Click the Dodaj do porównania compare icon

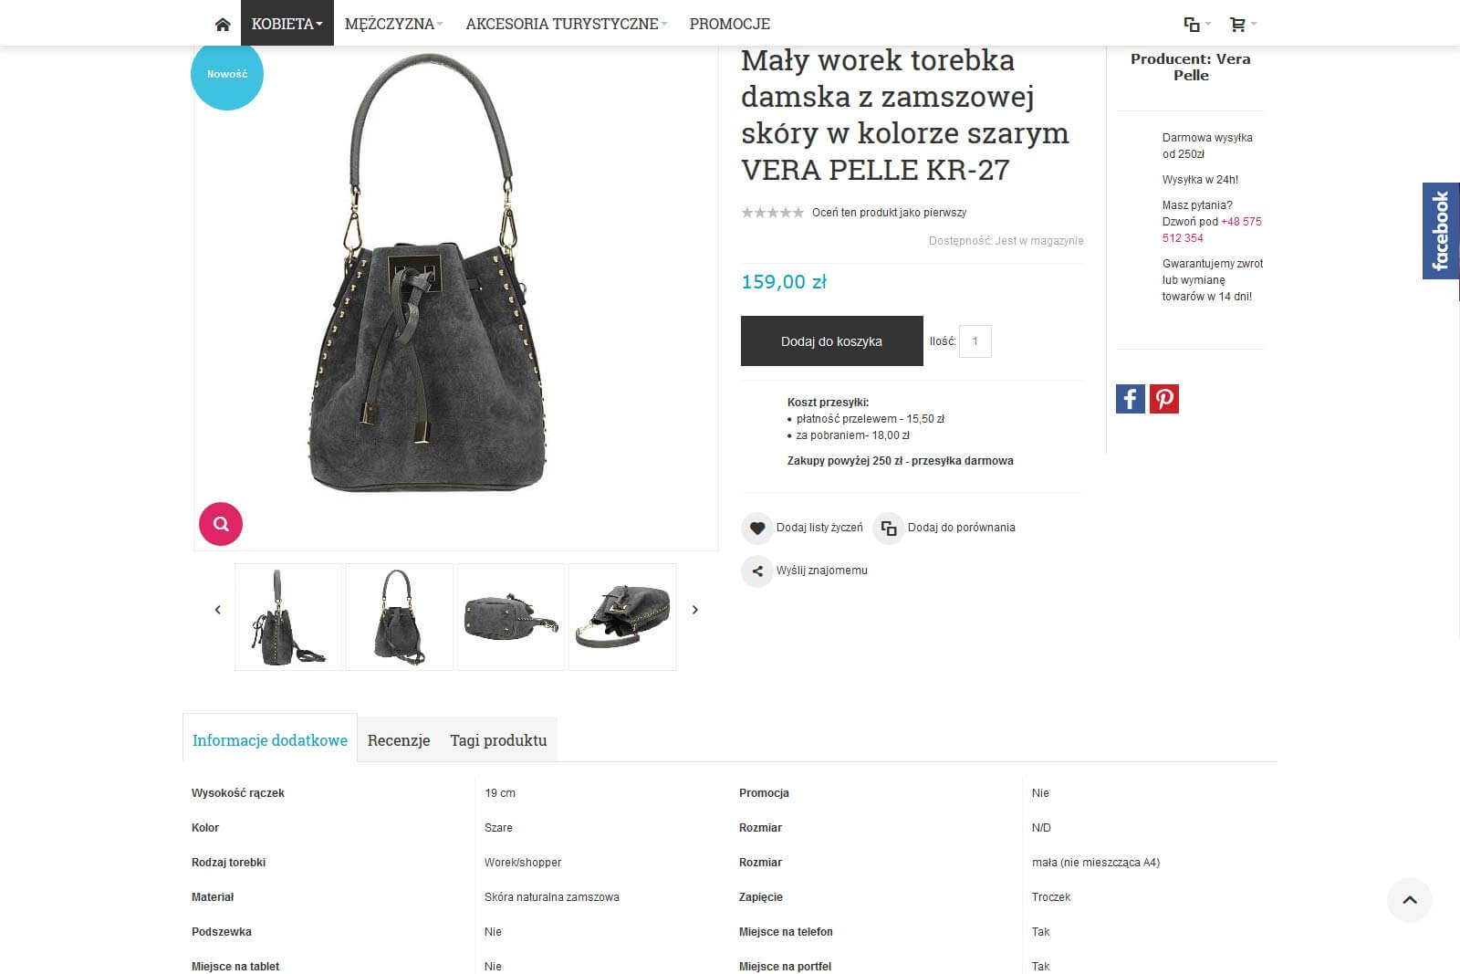point(888,528)
